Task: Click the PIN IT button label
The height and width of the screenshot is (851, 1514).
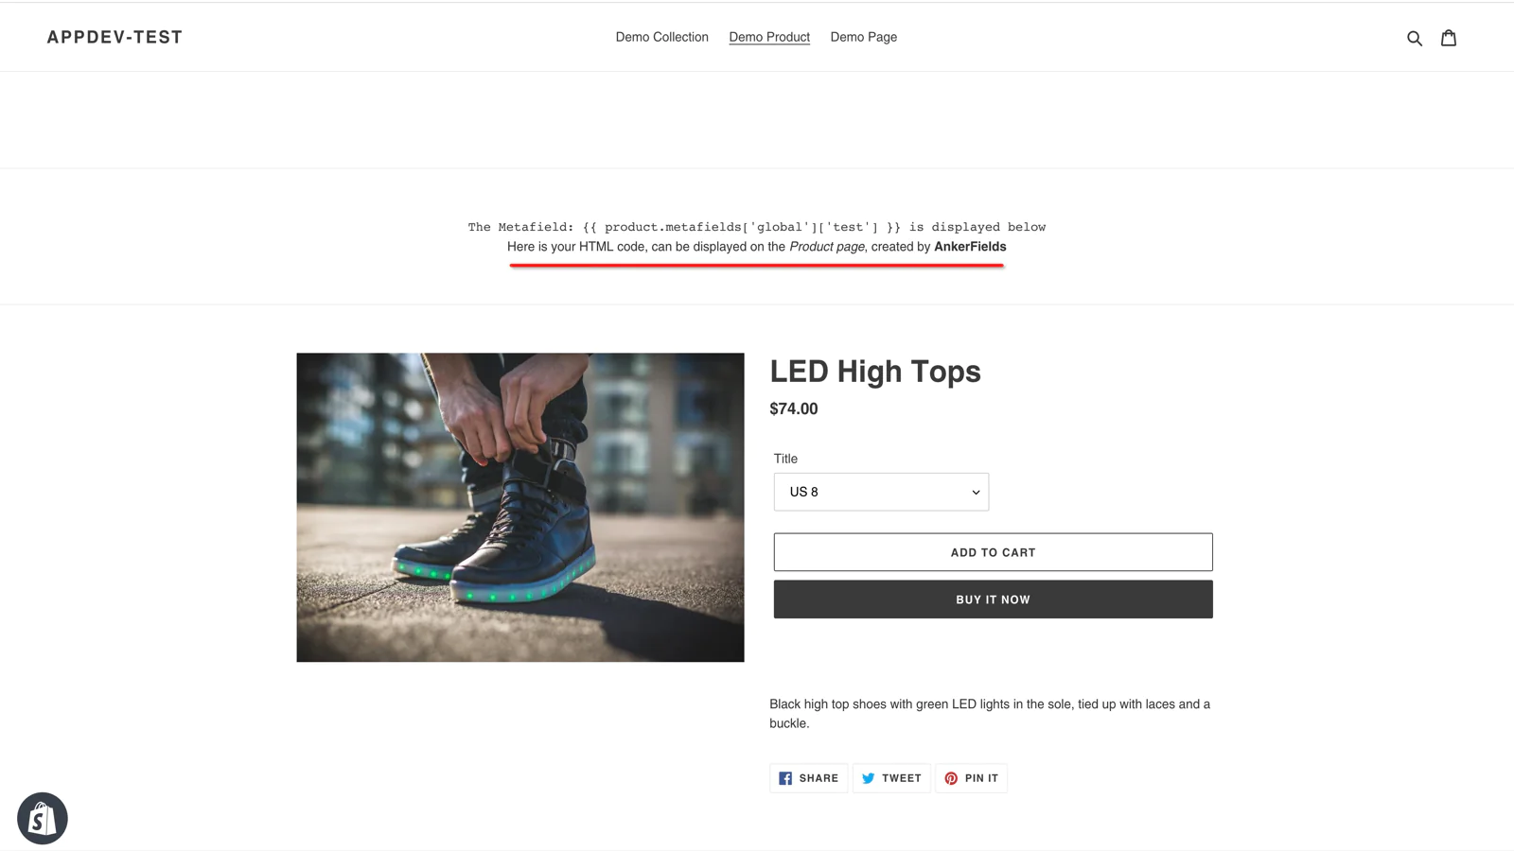Action: [981, 778]
